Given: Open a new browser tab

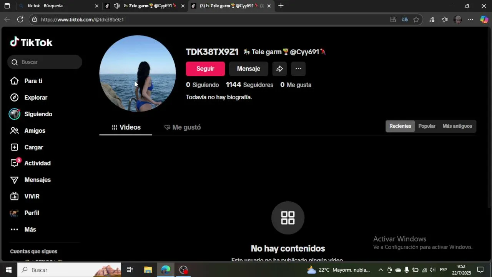Looking at the screenshot, I should click(281, 6).
